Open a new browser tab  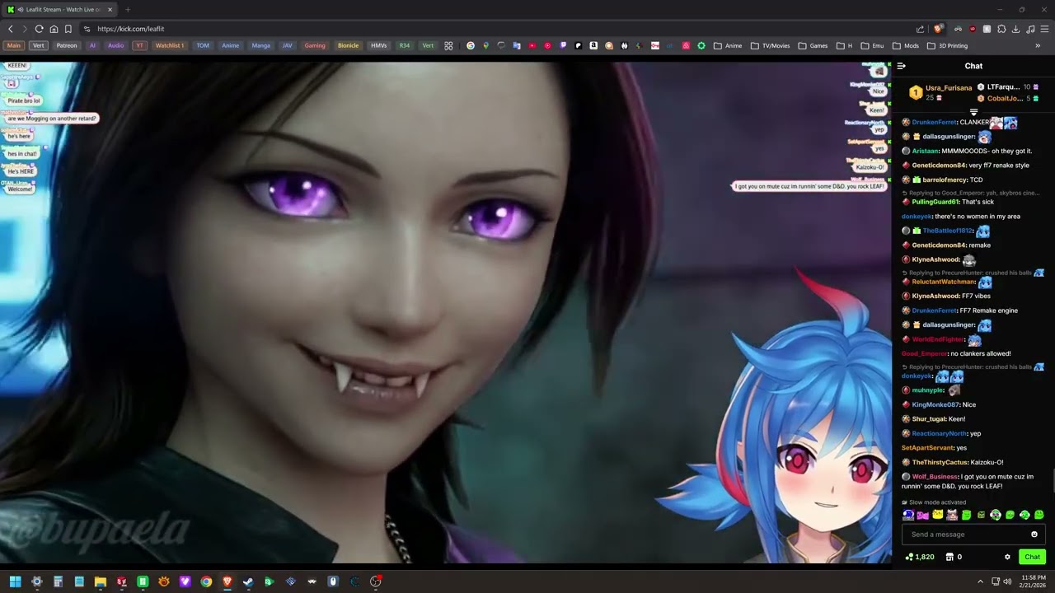click(x=128, y=10)
